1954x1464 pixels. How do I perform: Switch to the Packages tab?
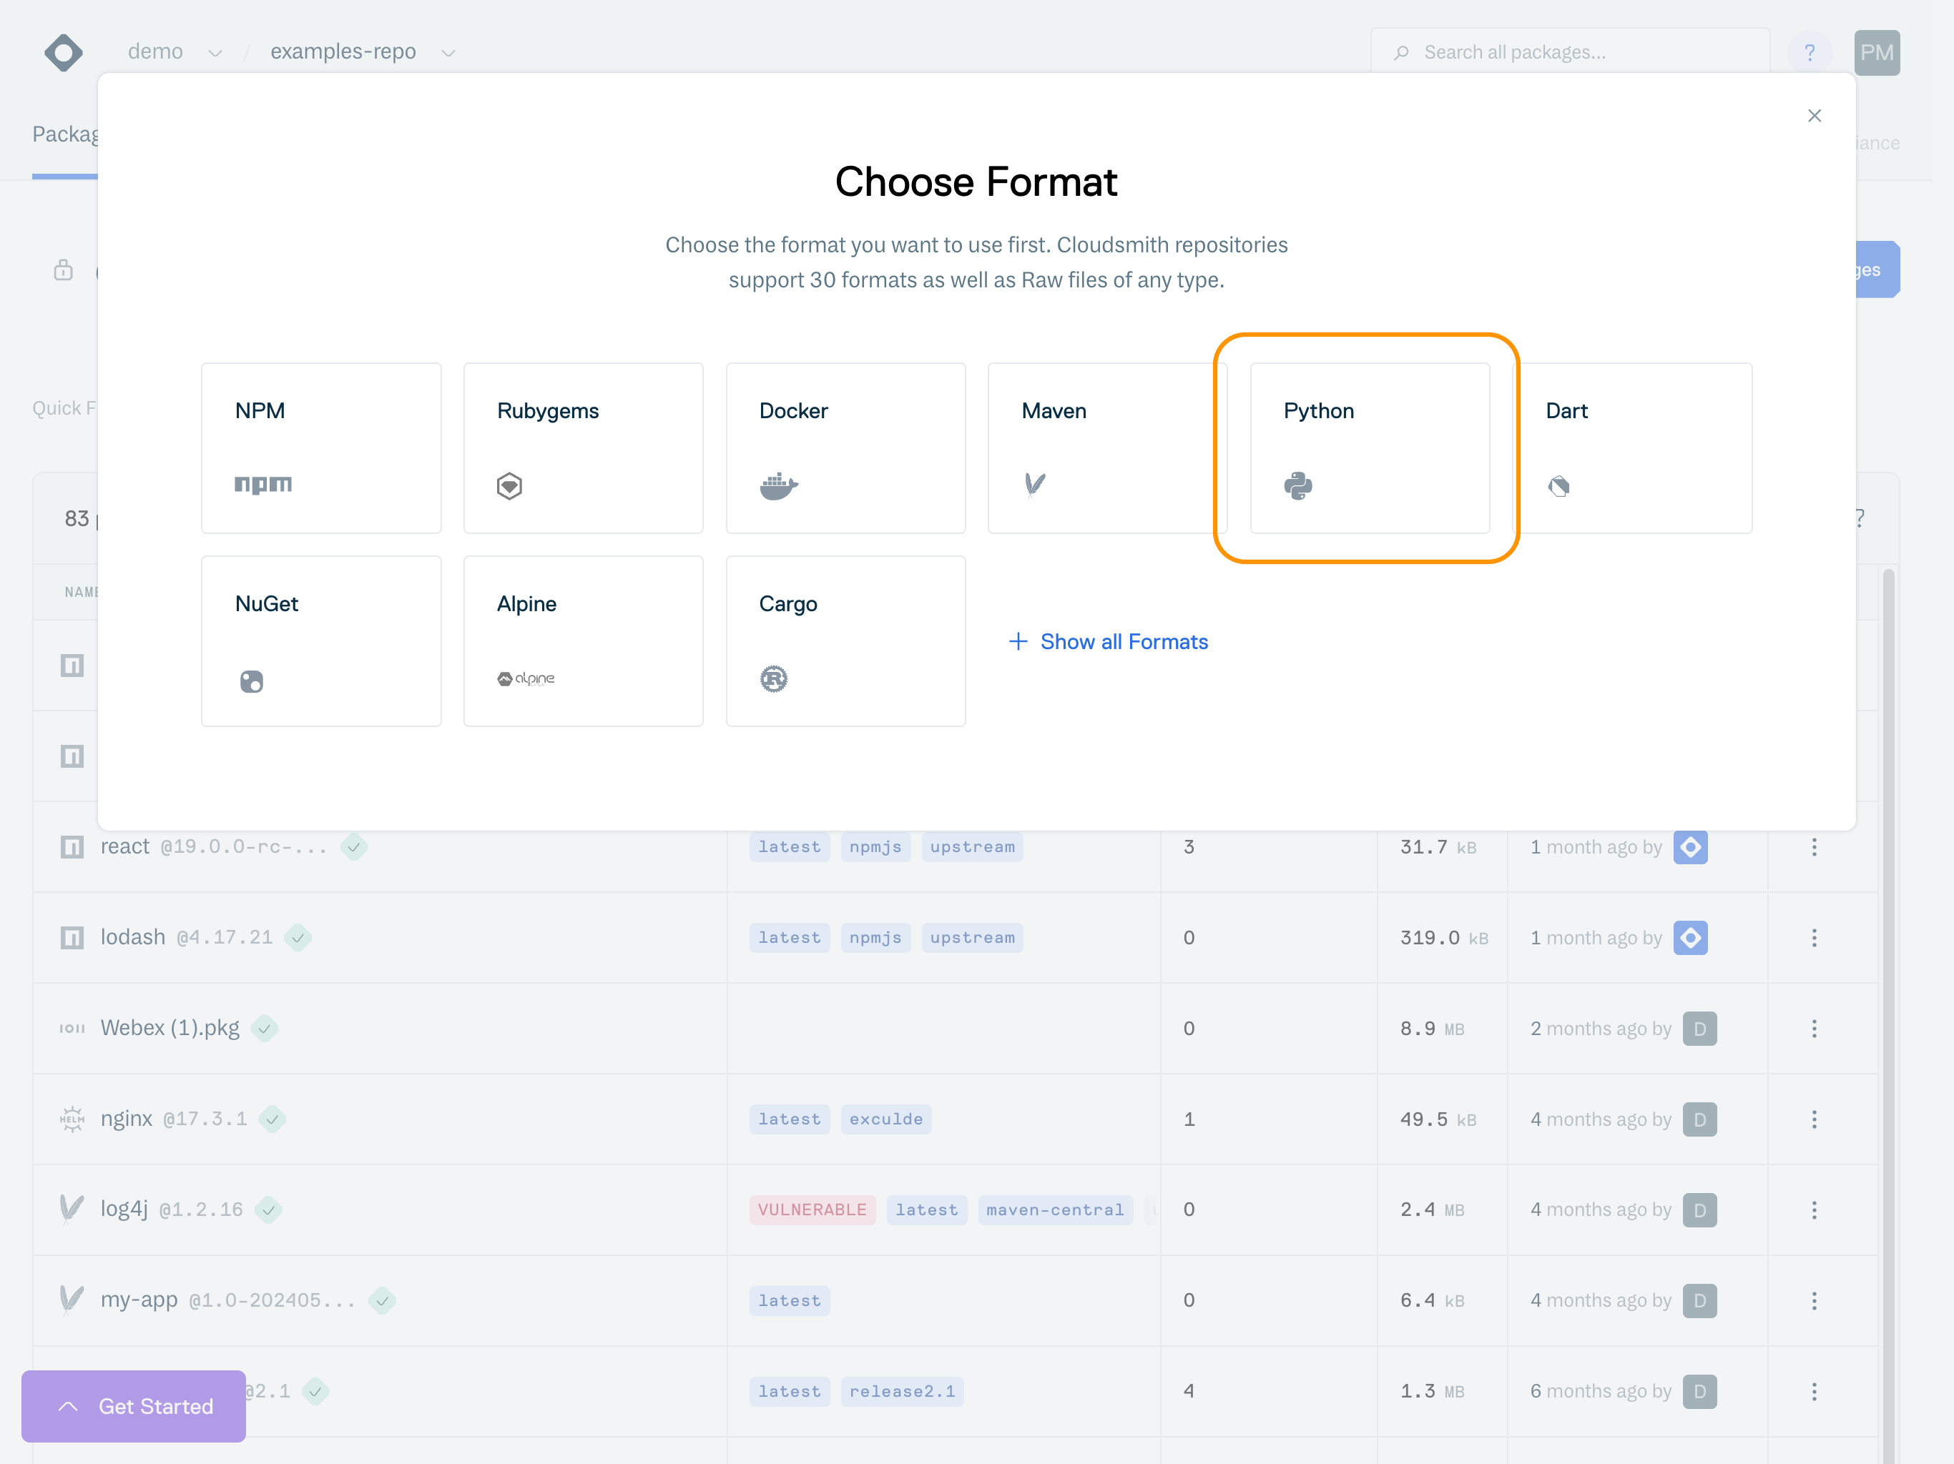65,134
